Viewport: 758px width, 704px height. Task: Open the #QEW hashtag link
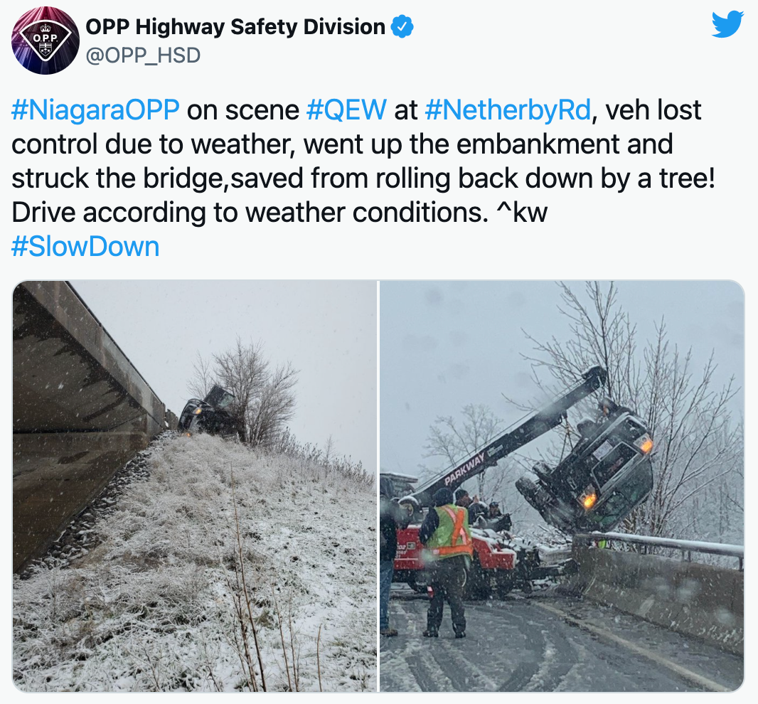click(x=346, y=110)
